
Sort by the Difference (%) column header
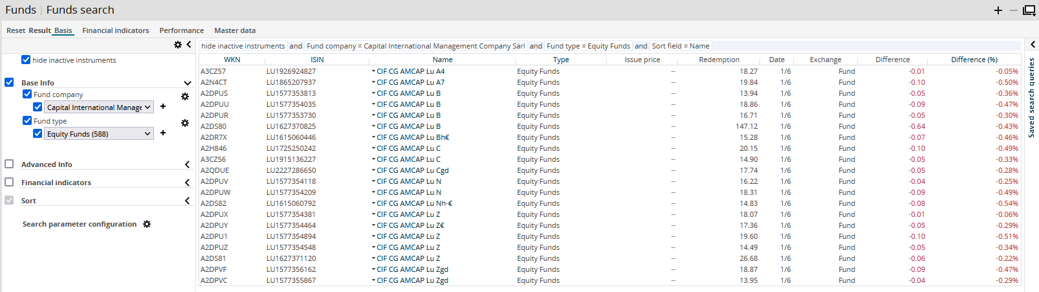[974, 60]
